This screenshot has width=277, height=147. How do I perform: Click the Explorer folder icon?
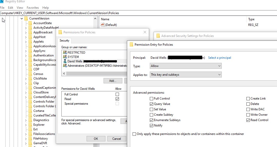click(x=30, y=125)
